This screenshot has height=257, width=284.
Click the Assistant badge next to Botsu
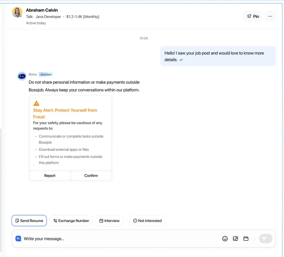click(x=46, y=74)
